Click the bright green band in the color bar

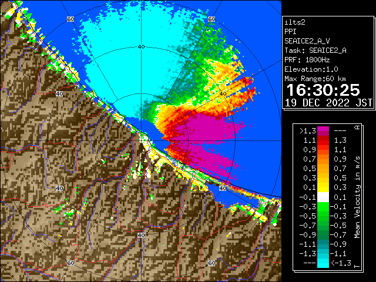point(323,207)
